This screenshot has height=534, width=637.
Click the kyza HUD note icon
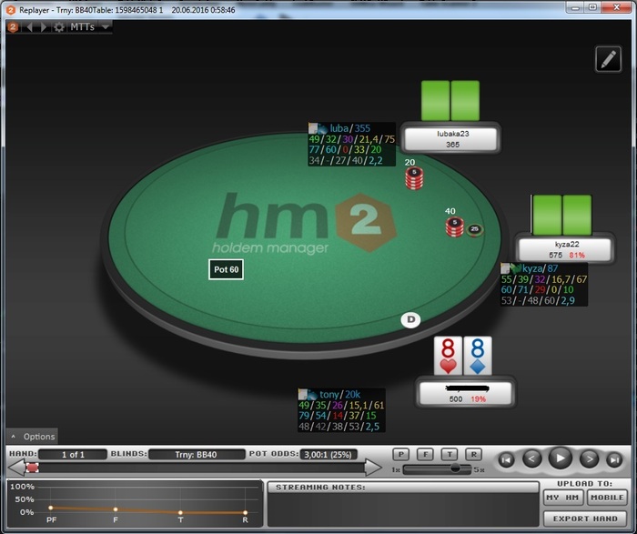tap(505, 268)
